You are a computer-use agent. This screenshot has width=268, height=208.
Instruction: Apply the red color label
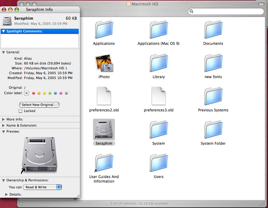(x=33, y=93)
